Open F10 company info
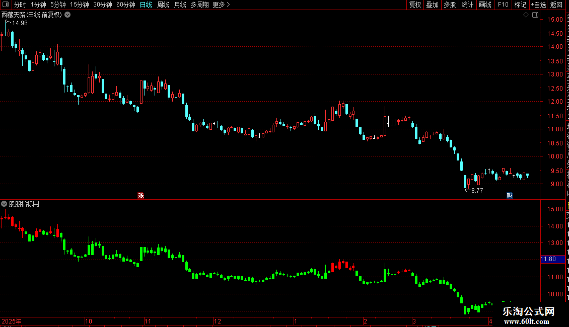 click(503, 5)
